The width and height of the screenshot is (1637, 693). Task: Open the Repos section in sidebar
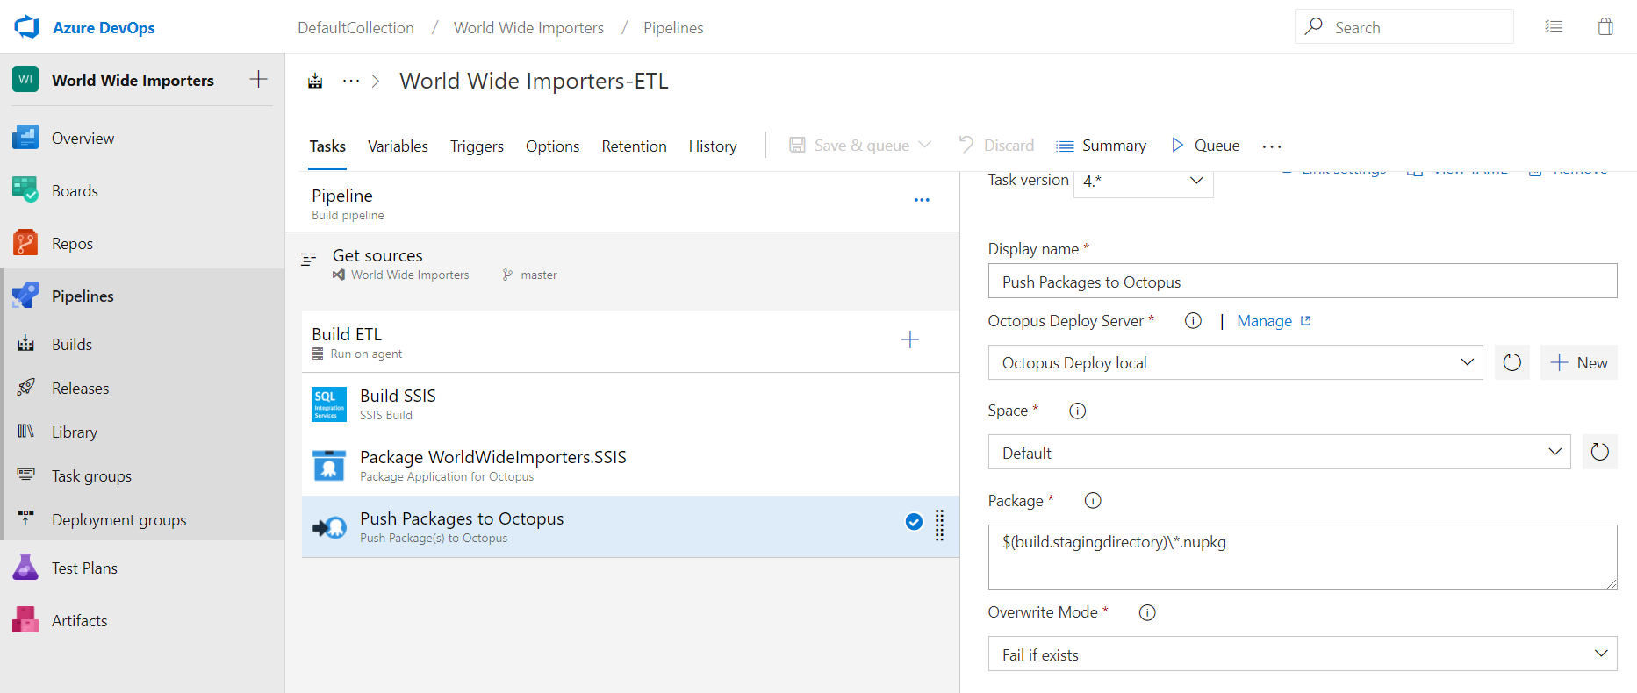72,244
